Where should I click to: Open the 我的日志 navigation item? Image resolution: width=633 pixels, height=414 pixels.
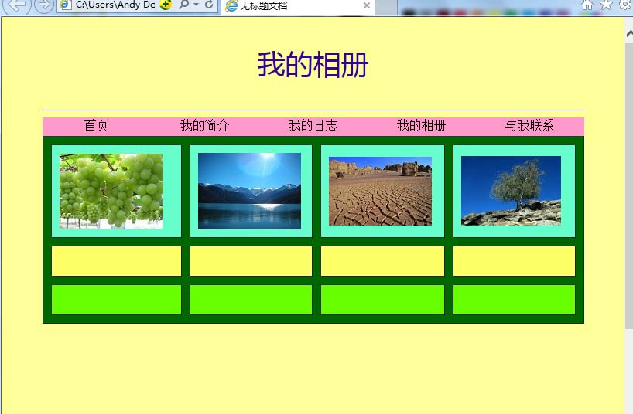[313, 125]
